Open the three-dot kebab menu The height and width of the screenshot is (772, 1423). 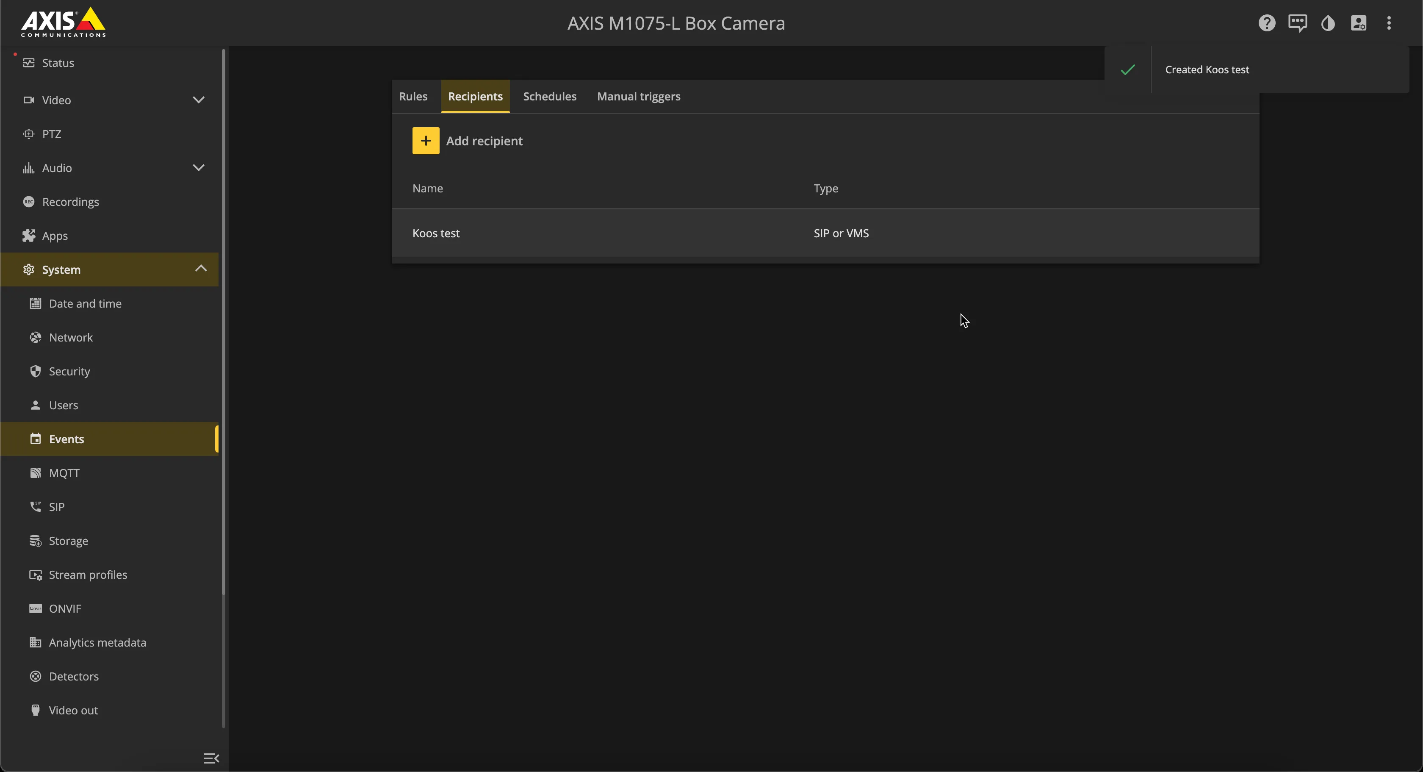click(x=1389, y=22)
